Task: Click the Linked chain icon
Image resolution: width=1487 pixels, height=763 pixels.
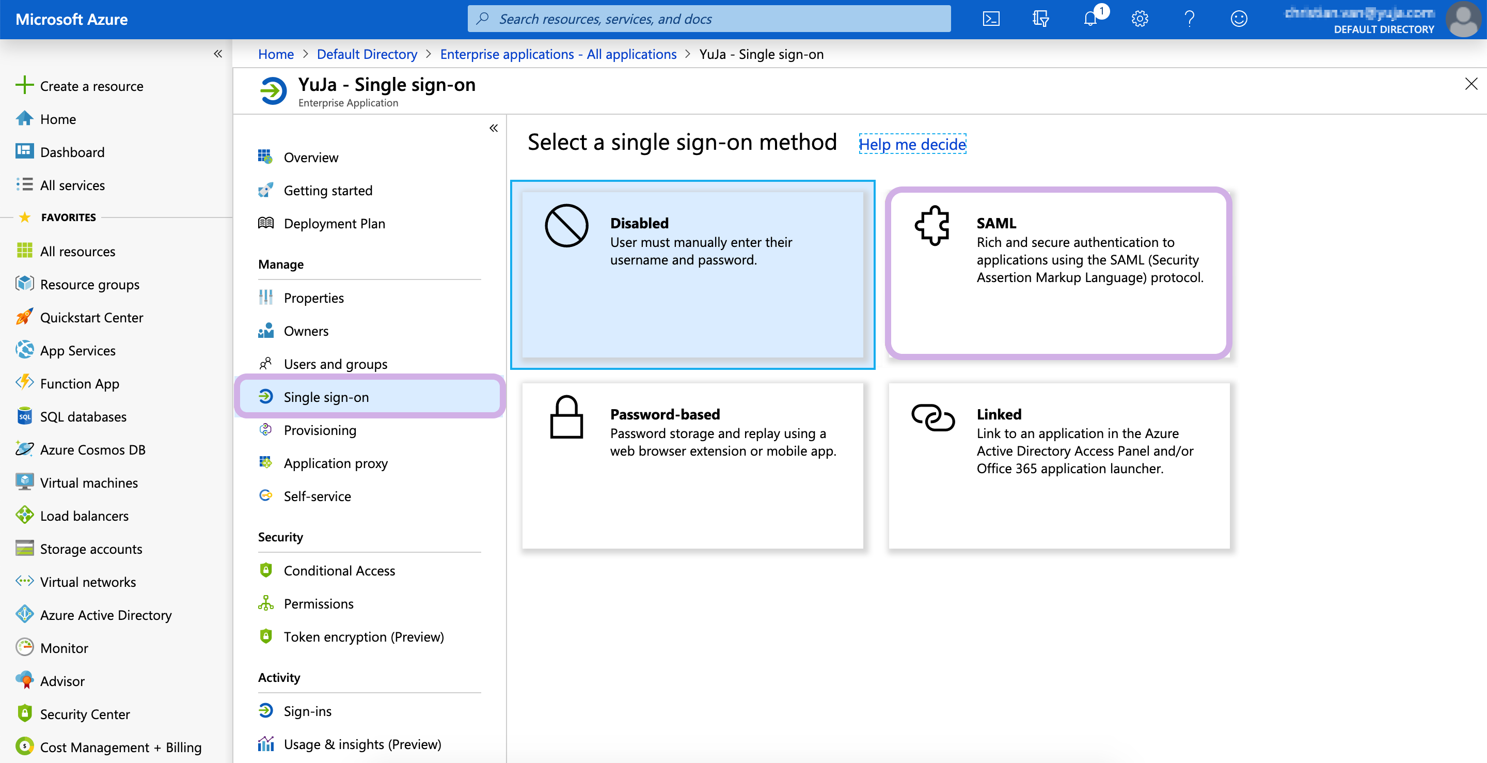Action: pos(932,417)
